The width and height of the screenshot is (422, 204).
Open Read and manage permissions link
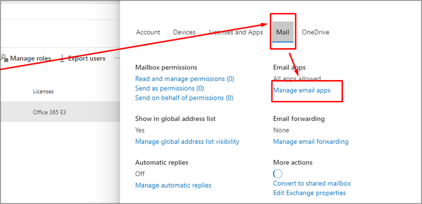(184, 79)
